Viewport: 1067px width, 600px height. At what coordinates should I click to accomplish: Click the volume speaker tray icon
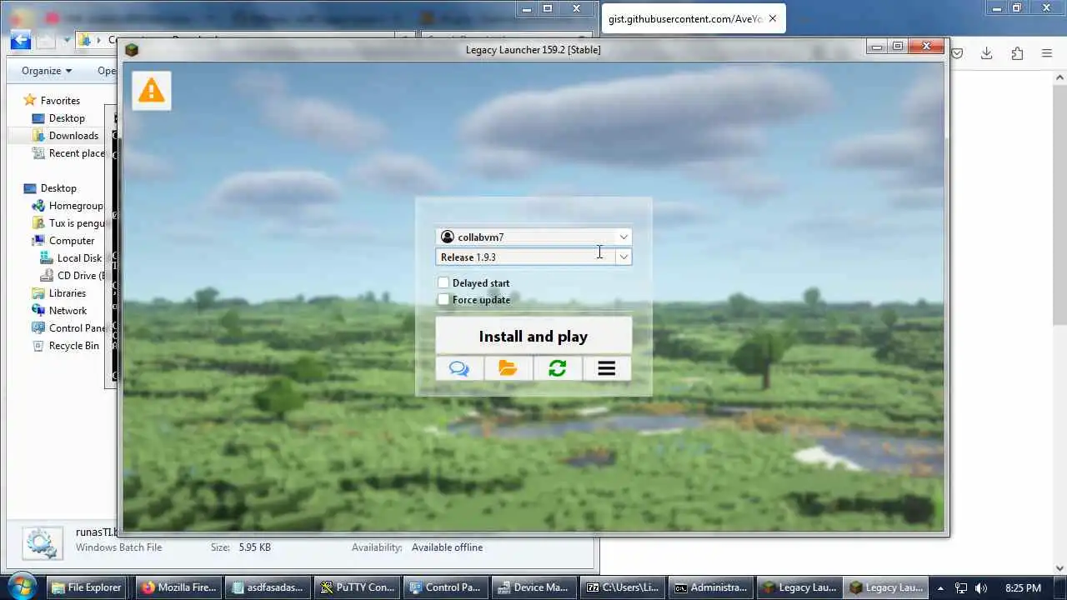981,588
